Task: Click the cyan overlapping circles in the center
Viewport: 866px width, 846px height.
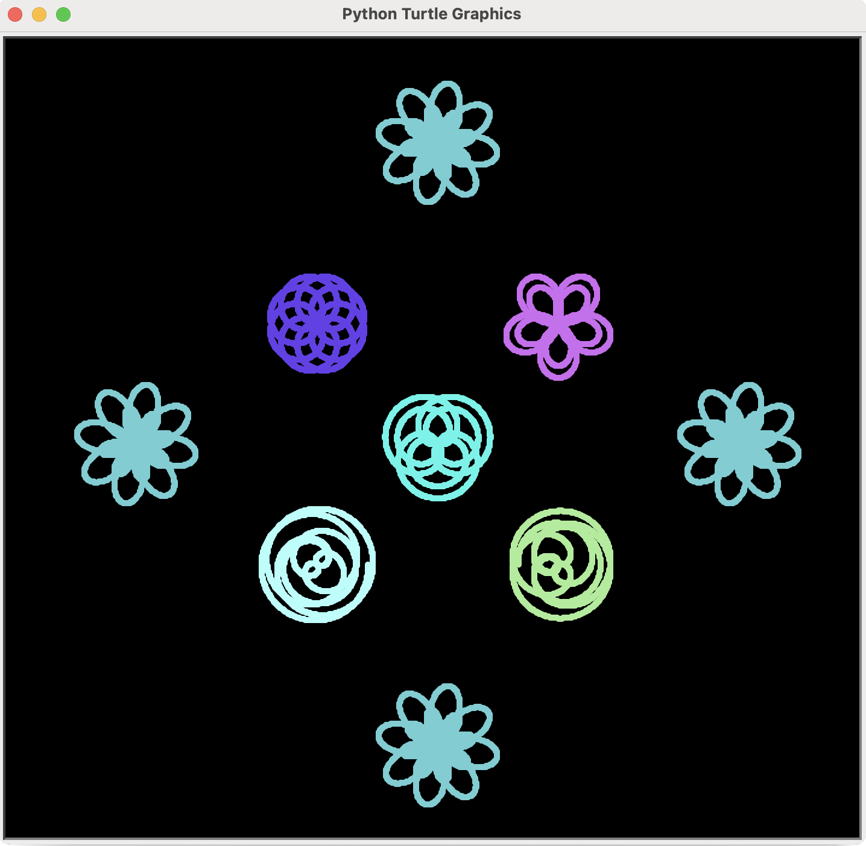Action: tap(438, 447)
